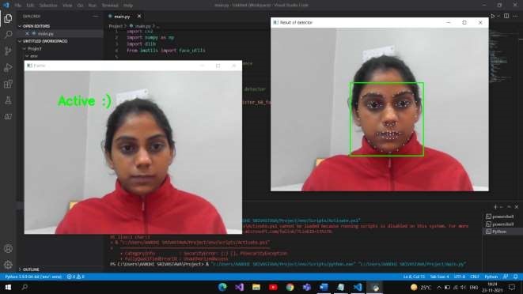Expand the OUTLINE section
Viewport: 523px width, 294px height.
pyautogui.click(x=29, y=269)
